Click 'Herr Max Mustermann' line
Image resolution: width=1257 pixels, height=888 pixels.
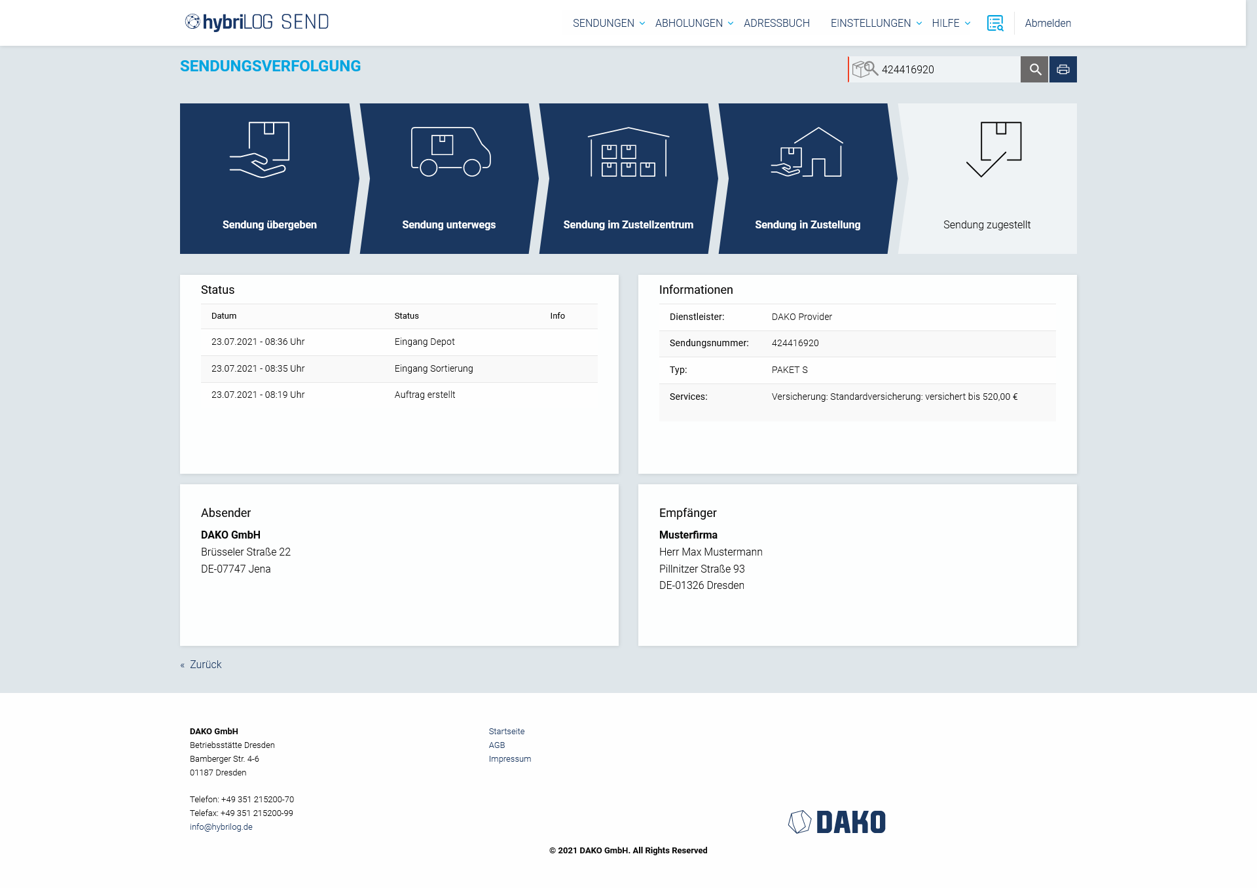(711, 552)
